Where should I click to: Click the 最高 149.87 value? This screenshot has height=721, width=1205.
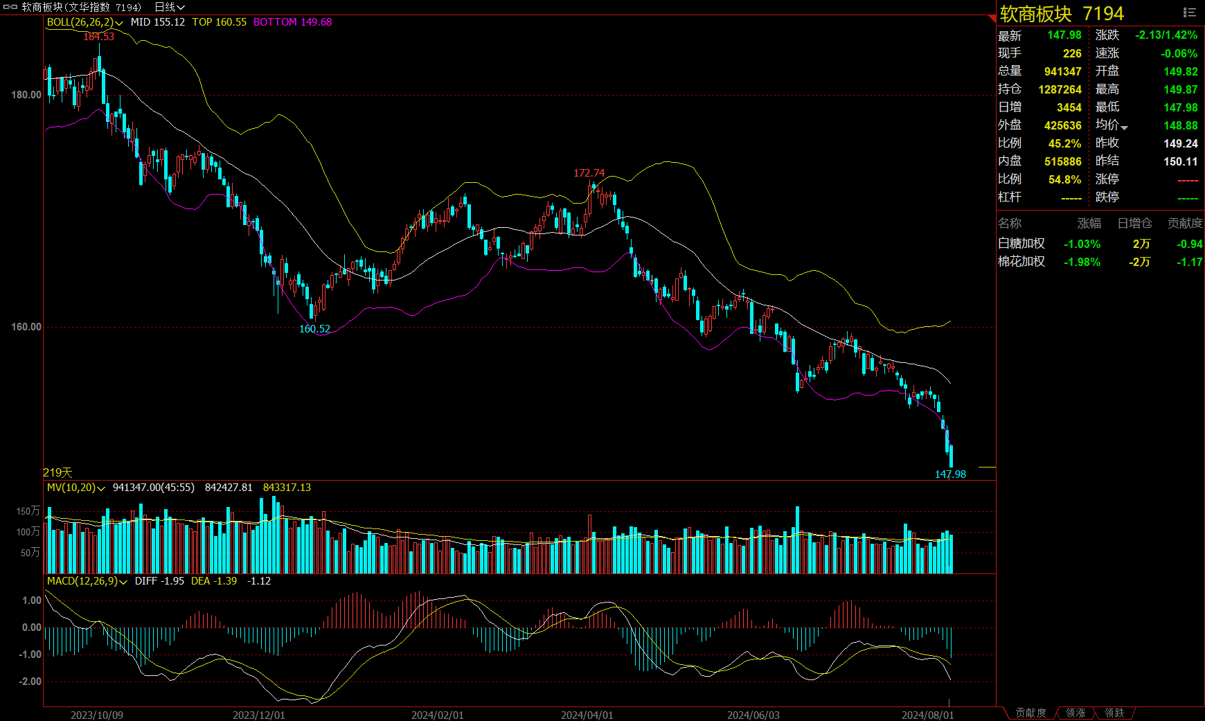coord(1181,89)
